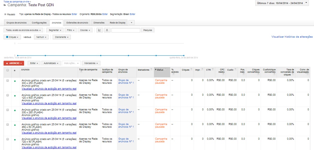Click the chart toggle icon in toolbar
Screen dimensions: 314x150
tap(100, 30)
